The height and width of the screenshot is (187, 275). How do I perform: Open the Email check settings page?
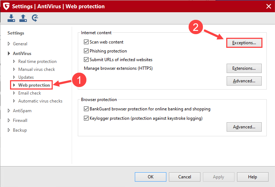pos(29,93)
